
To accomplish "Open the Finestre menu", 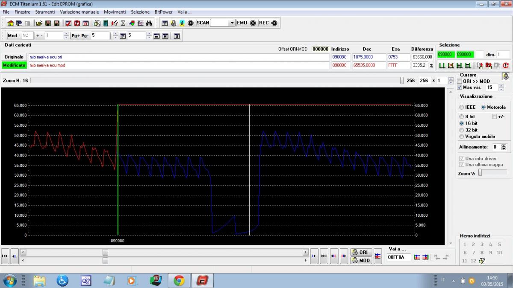I will point(22,12).
